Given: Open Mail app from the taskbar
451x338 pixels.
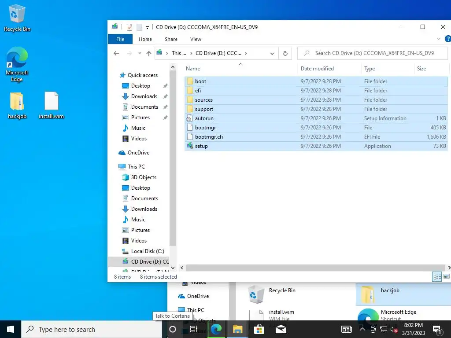Looking at the screenshot, I should point(281,329).
